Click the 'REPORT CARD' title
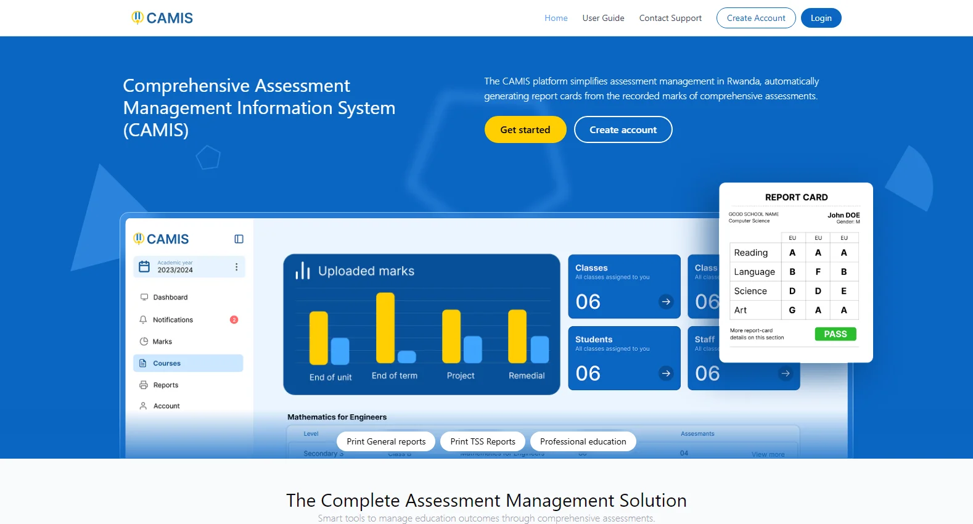This screenshot has width=973, height=524. tap(797, 197)
